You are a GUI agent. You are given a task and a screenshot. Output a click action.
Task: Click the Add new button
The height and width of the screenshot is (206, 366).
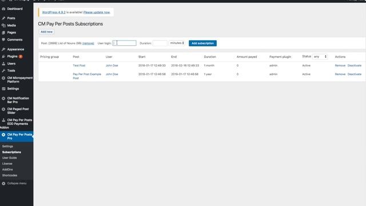click(47, 32)
